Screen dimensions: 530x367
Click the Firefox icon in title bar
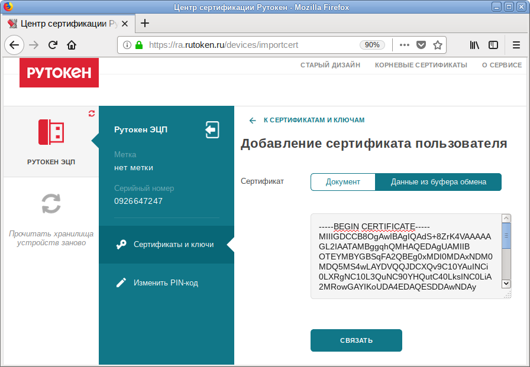pyautogui.click(x=8, y=7)
